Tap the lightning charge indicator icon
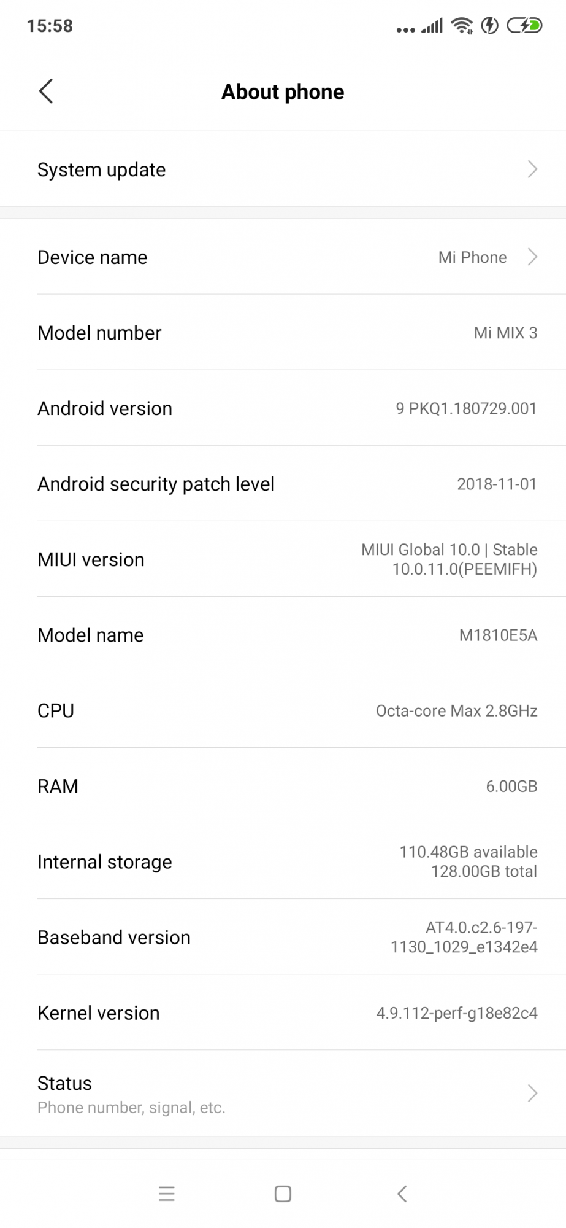Screen dimensions: 566x1228 pyautogui.click(x=490, y=26)
